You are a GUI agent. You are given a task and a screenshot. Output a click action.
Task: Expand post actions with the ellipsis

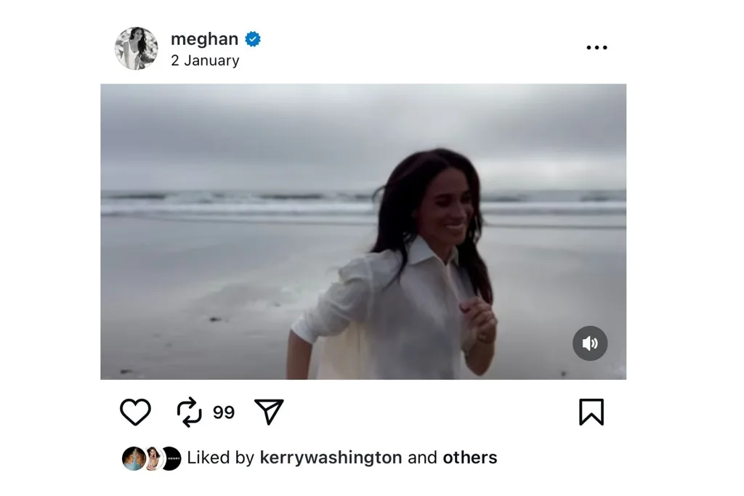[597, 46]
